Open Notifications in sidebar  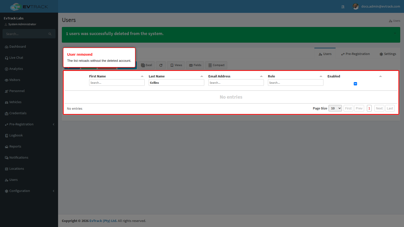click(x=17, y=158)
